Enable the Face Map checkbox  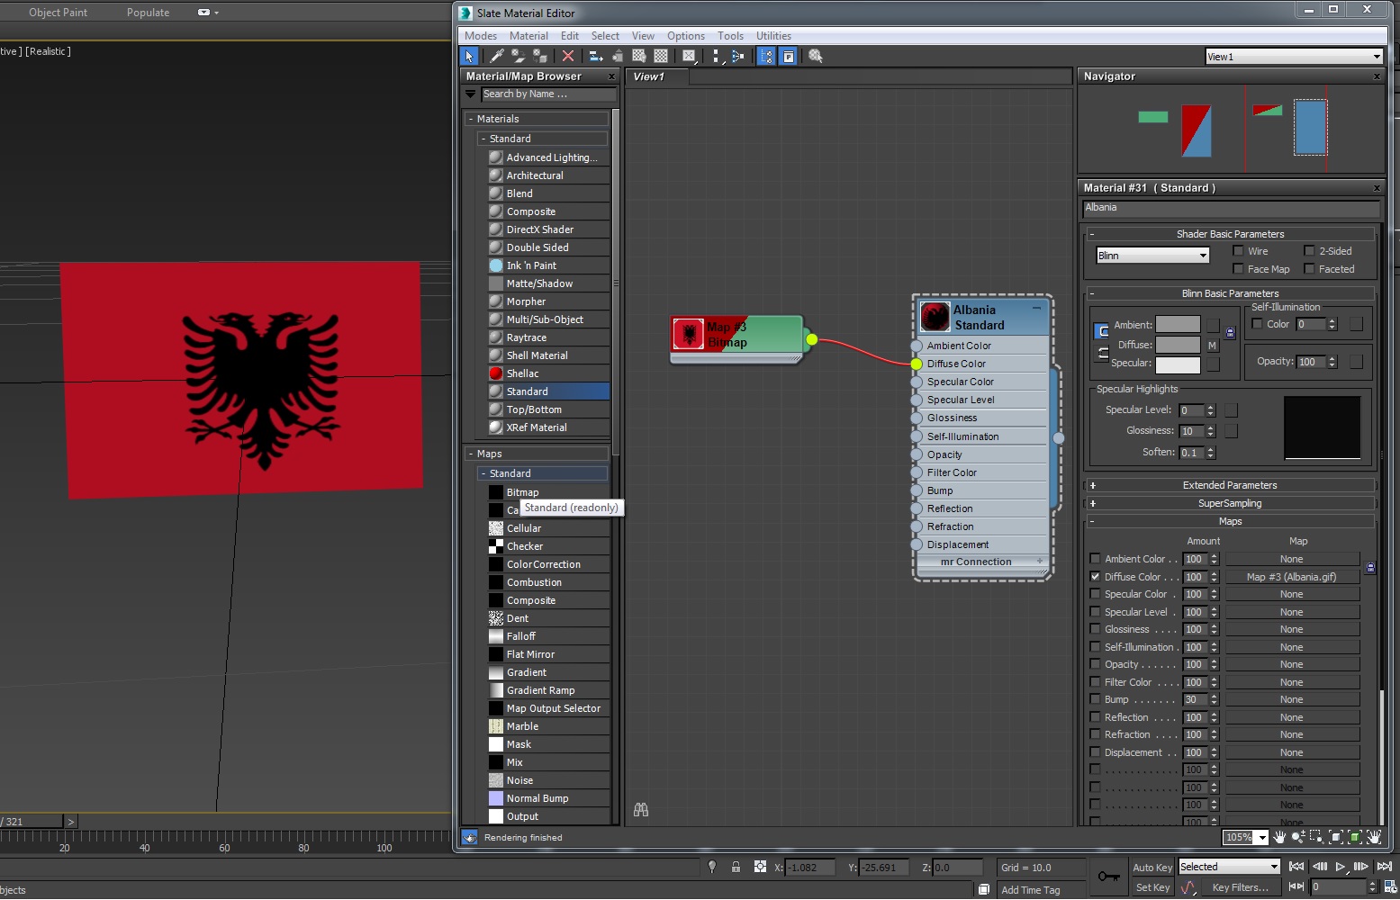1238,269
